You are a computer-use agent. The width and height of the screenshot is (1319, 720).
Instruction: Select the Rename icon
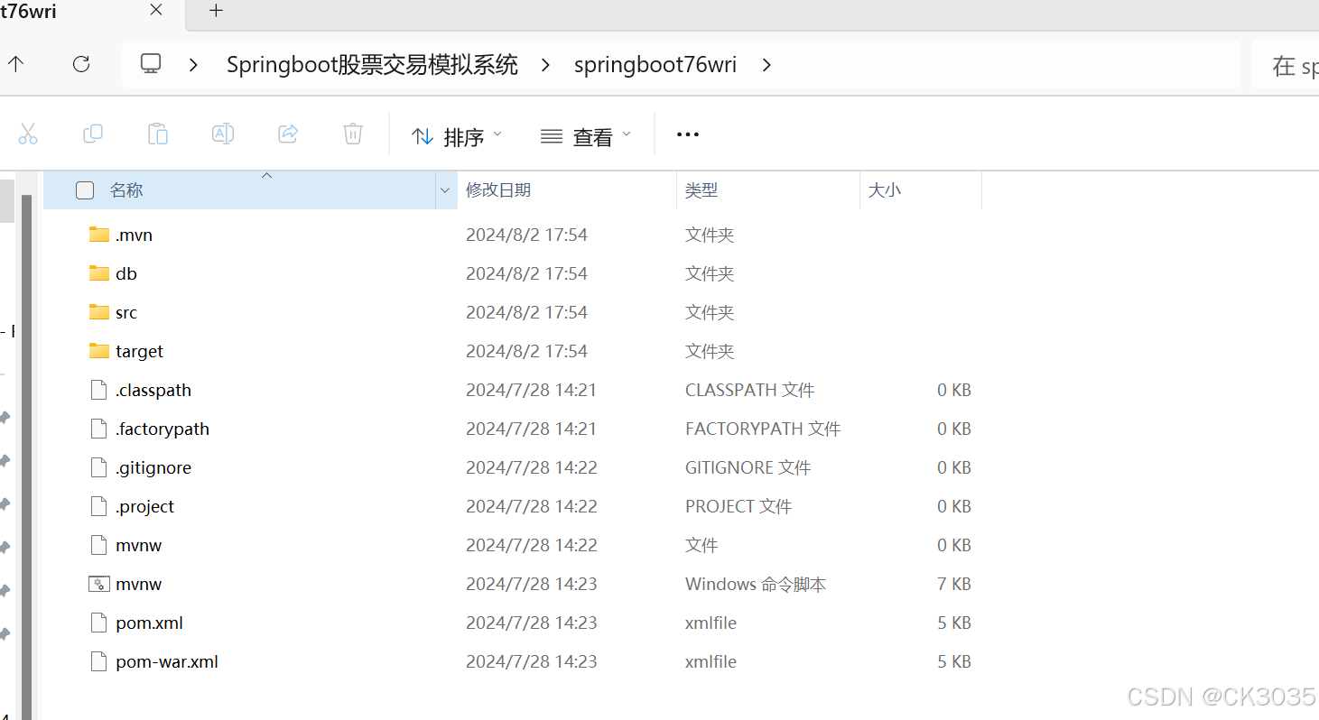[x=222, y=134]
